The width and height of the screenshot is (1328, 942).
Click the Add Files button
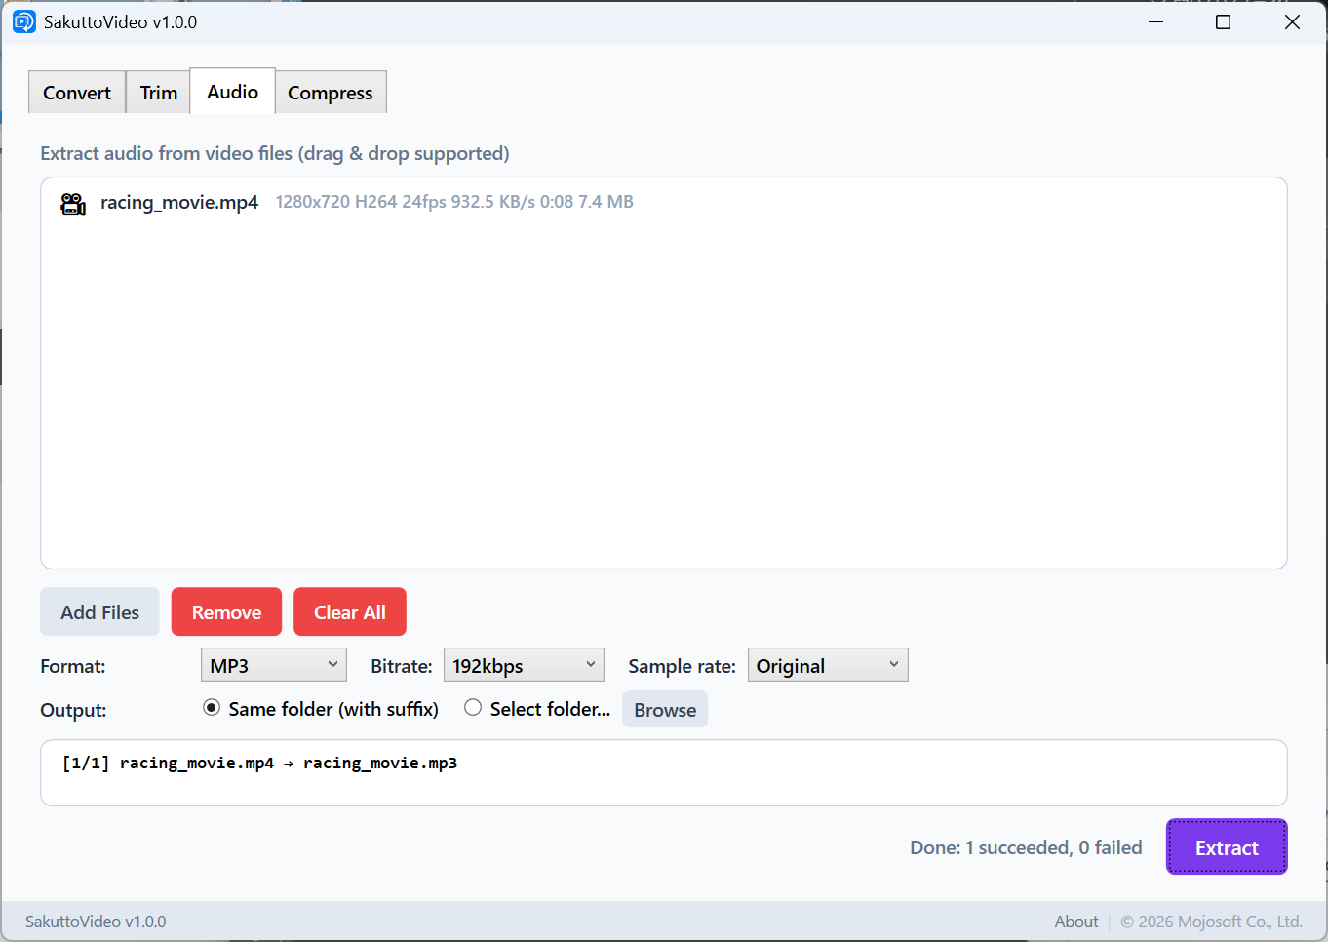click(x=99, y=612)
